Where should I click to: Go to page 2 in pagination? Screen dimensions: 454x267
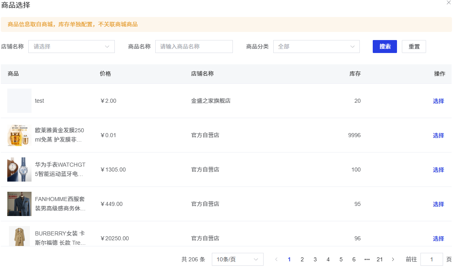pyautogui.click(x=302, y=259)
